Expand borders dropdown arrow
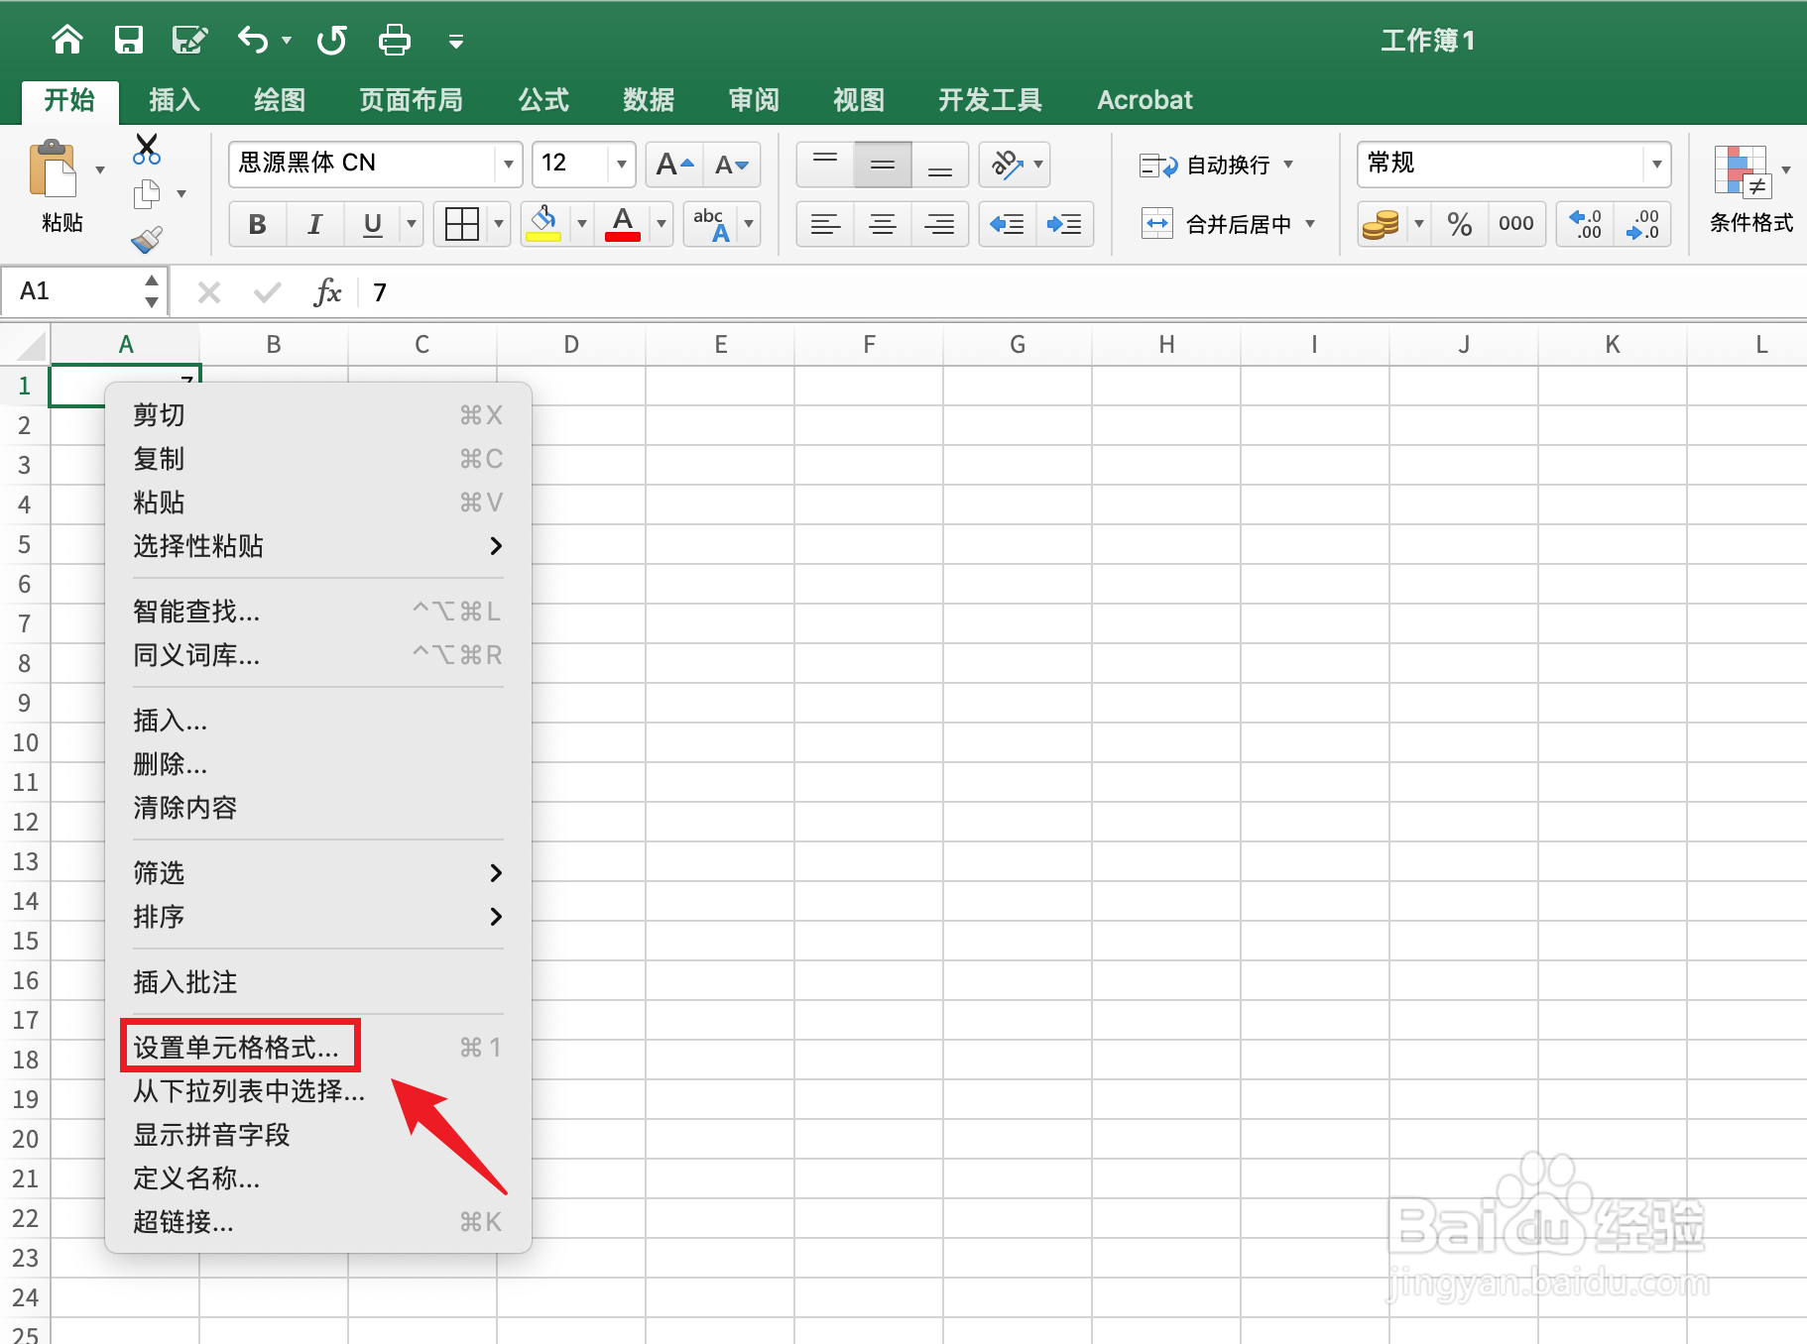 [499, 224]
